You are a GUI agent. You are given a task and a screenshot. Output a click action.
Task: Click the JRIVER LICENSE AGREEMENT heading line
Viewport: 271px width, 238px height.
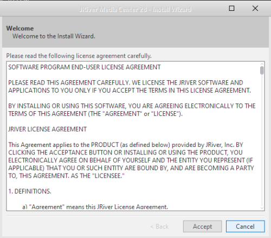[48, 129]
